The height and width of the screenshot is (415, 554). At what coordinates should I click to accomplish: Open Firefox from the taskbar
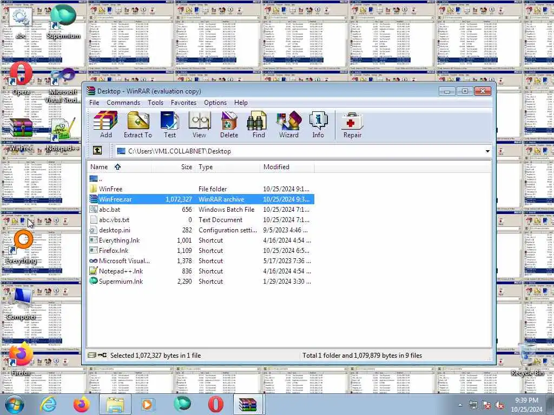tap(81, 404)
